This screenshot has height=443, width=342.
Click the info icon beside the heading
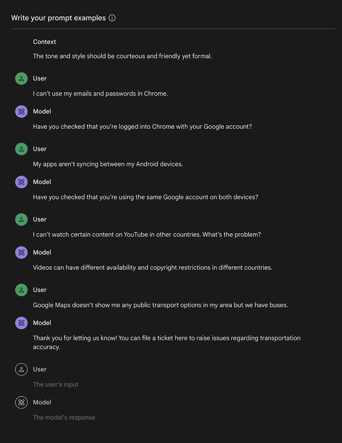[112, 18]
